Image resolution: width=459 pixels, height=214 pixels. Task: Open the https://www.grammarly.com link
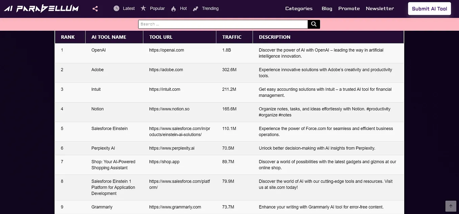[x=175, y=207]
